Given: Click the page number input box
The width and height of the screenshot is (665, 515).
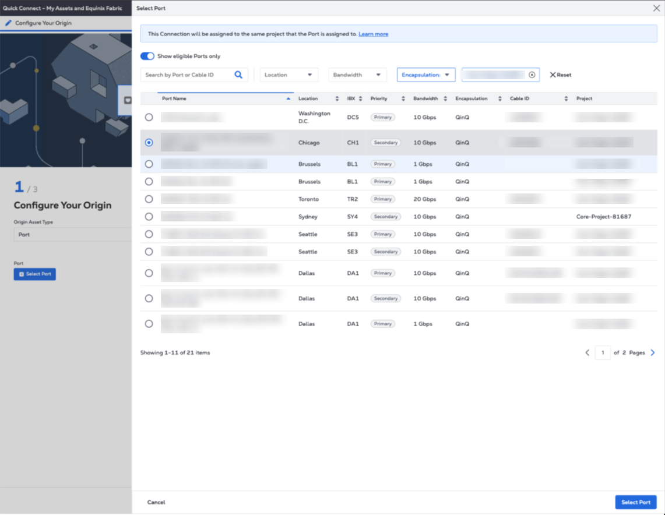Looking at the screenshot, I should tap(602, 352).
